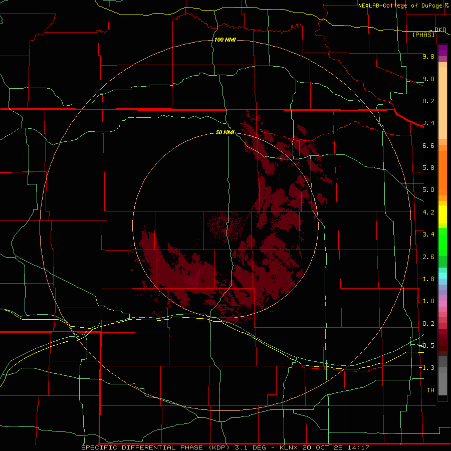451x451 pixels.
Task: Click the [PHAS] units label above color bar
Action: click(x=423, y=35)
